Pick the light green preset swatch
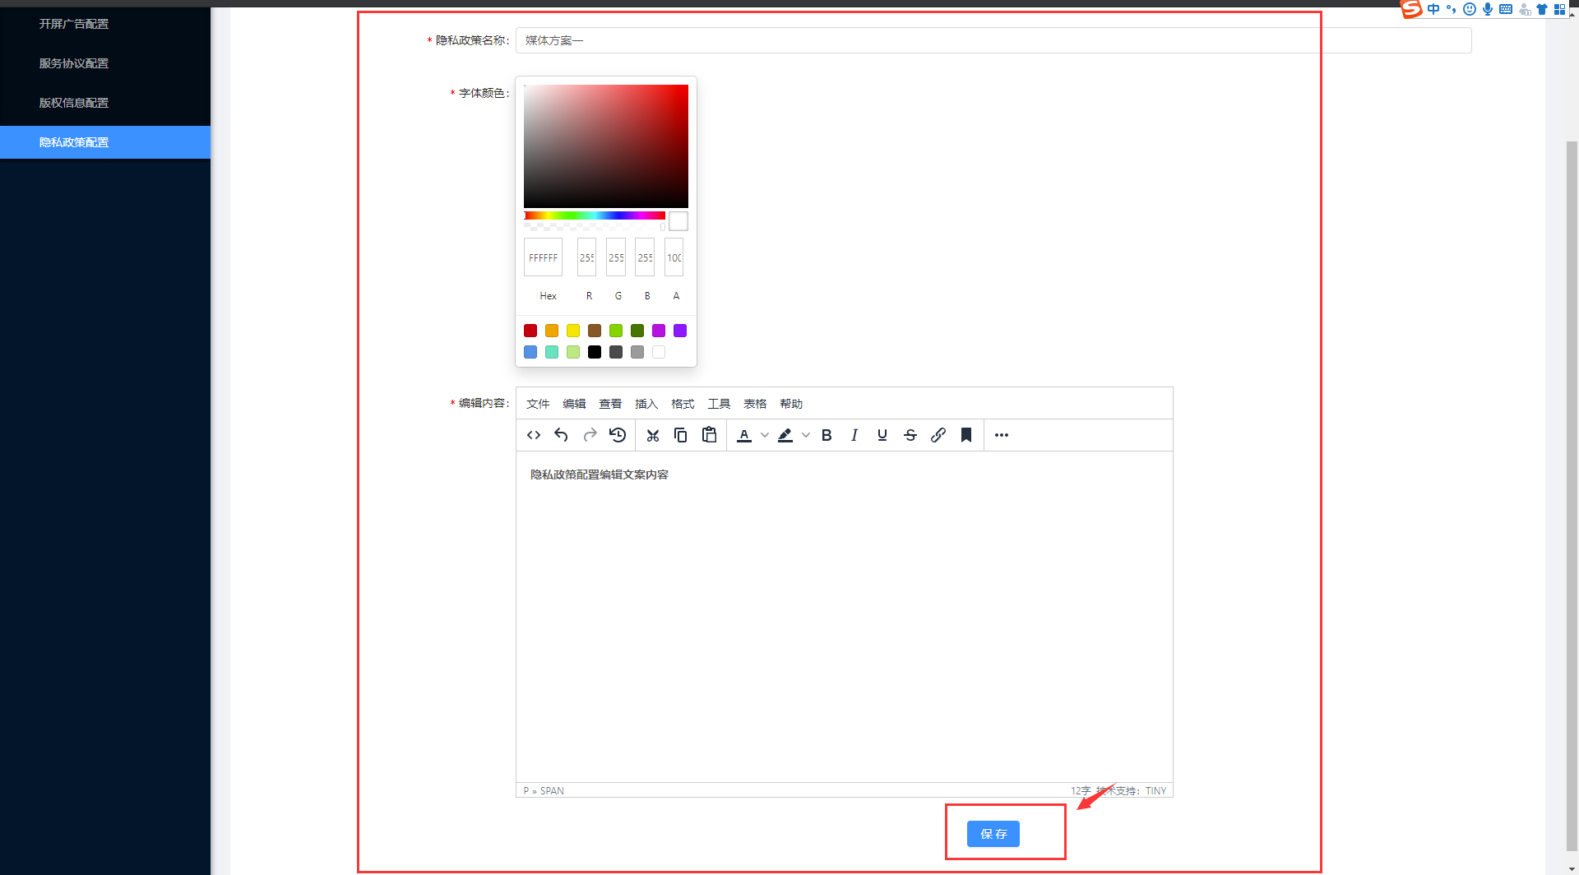Screen dimensions: 1579x875 pyautogui.click(x=616, y=331)
